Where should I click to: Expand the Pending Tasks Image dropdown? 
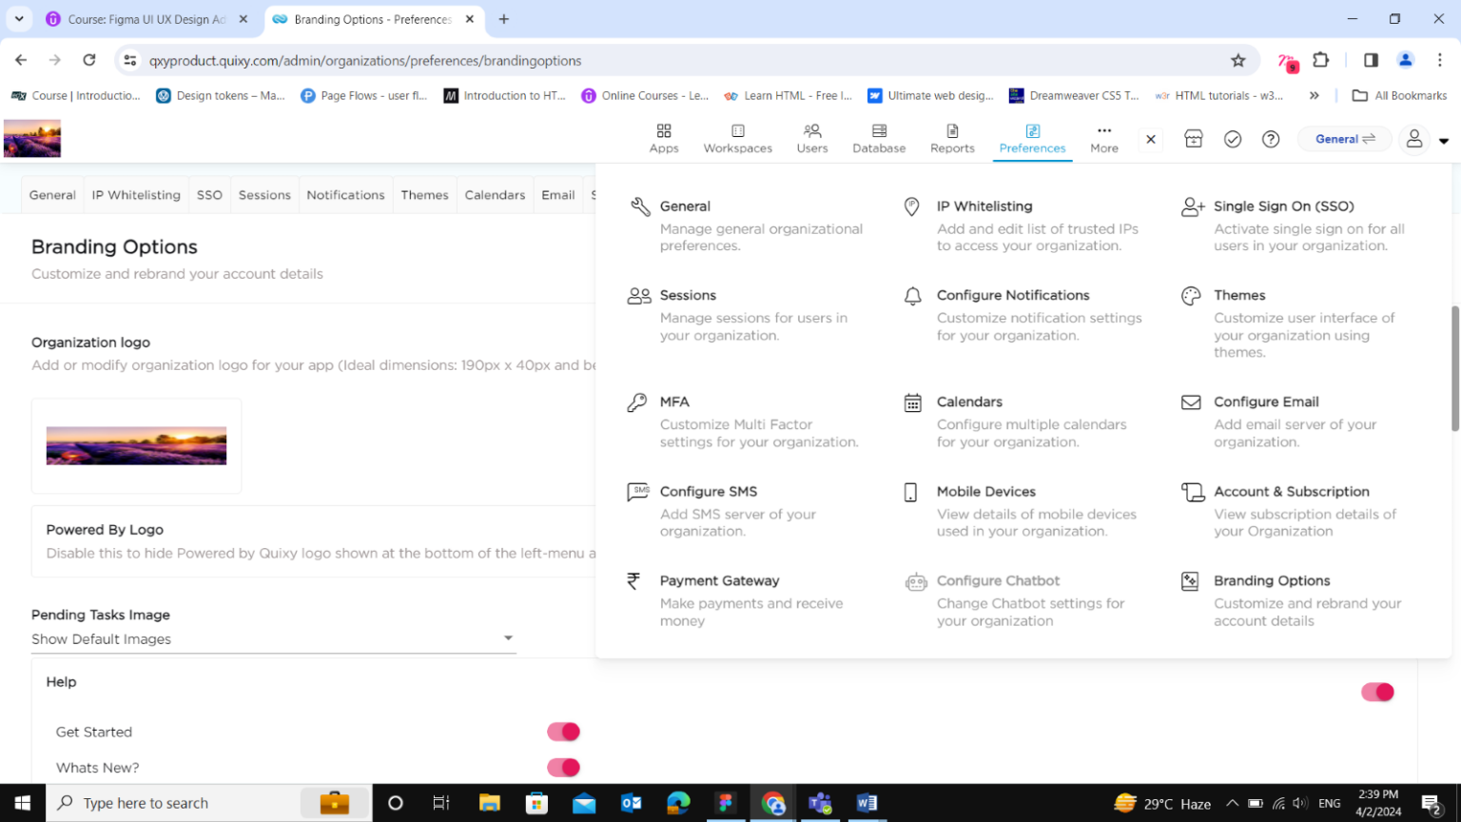tap(508, 638)
